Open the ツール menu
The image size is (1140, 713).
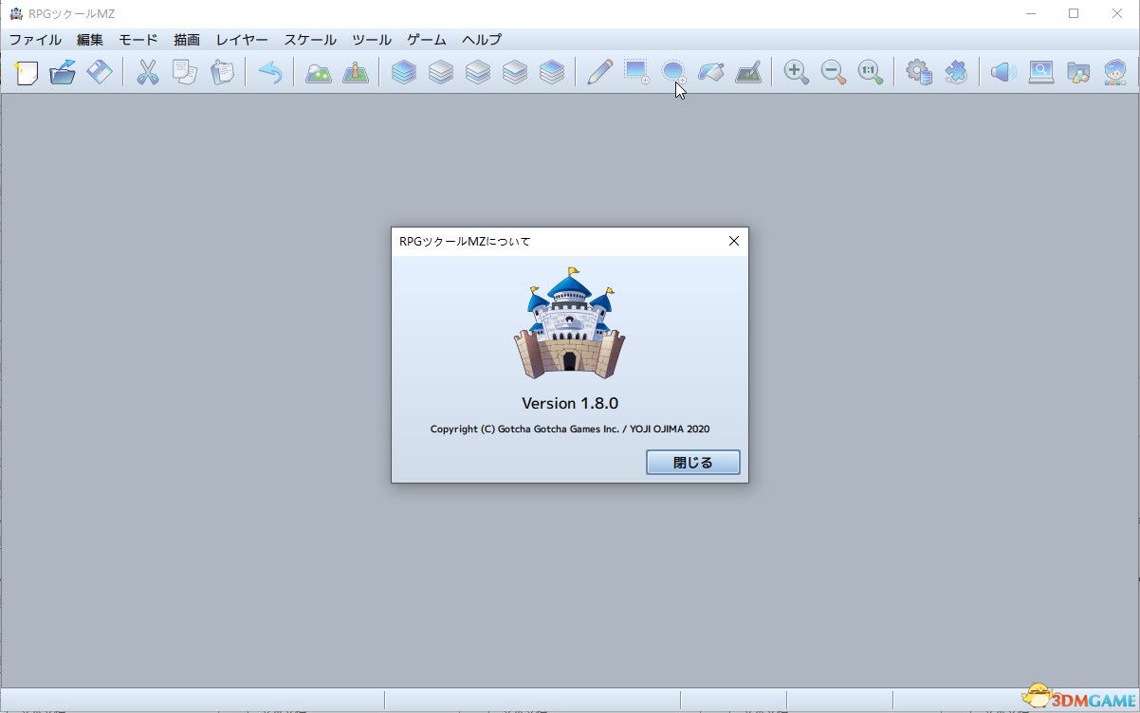(x=372, y=40)
